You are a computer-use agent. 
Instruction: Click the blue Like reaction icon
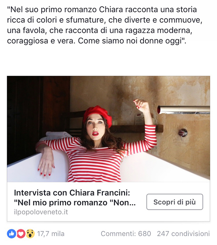pyautogui.click(x=12, y=234)
